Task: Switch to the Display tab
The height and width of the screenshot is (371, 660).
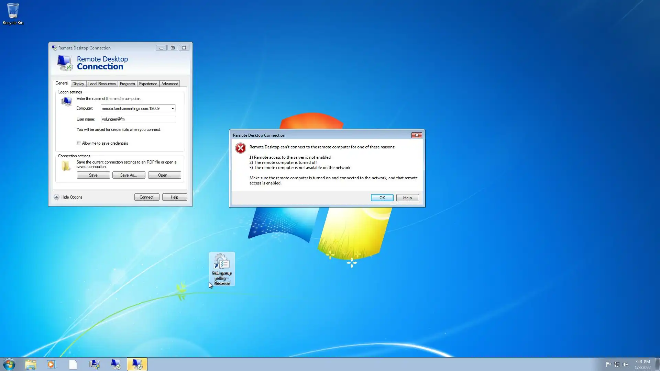Action: (78, 84)
